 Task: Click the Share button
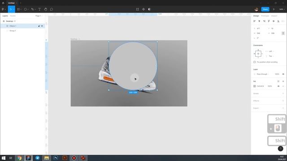265,9
